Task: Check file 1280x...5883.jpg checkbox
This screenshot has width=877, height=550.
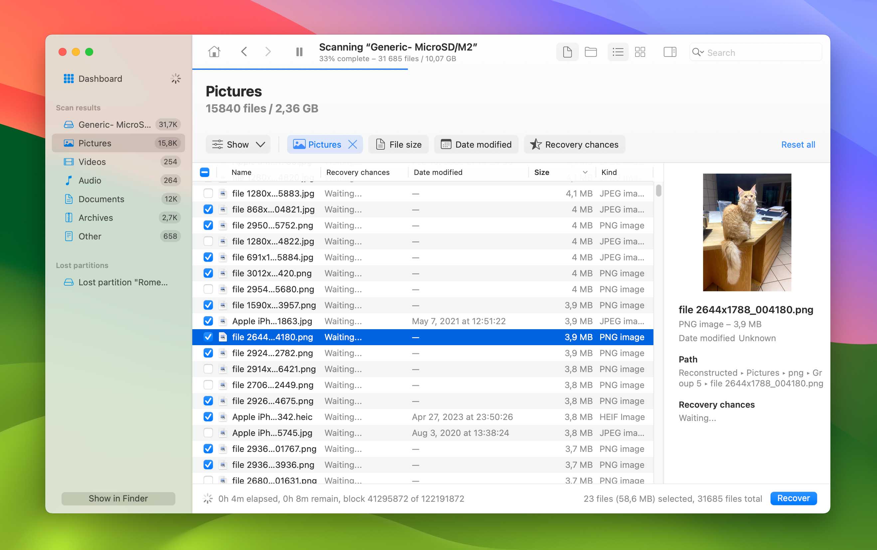Action: pos(208,193)
